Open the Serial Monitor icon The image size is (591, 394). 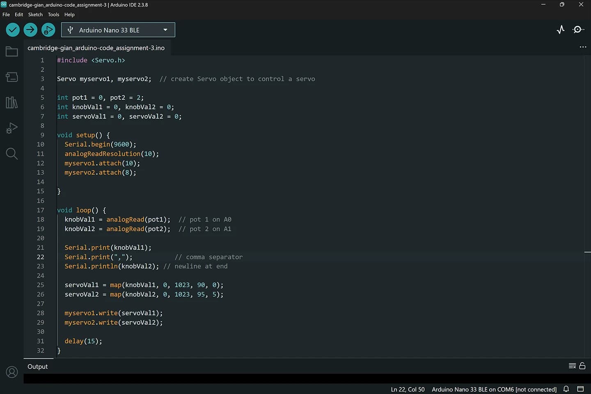[x=578, y=30]
